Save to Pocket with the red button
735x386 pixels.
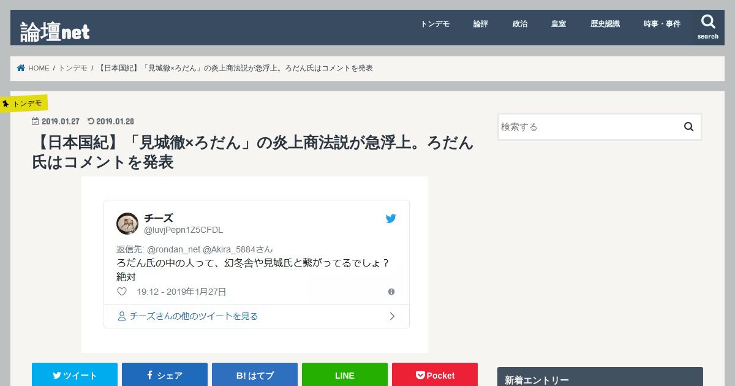point(435,376)
